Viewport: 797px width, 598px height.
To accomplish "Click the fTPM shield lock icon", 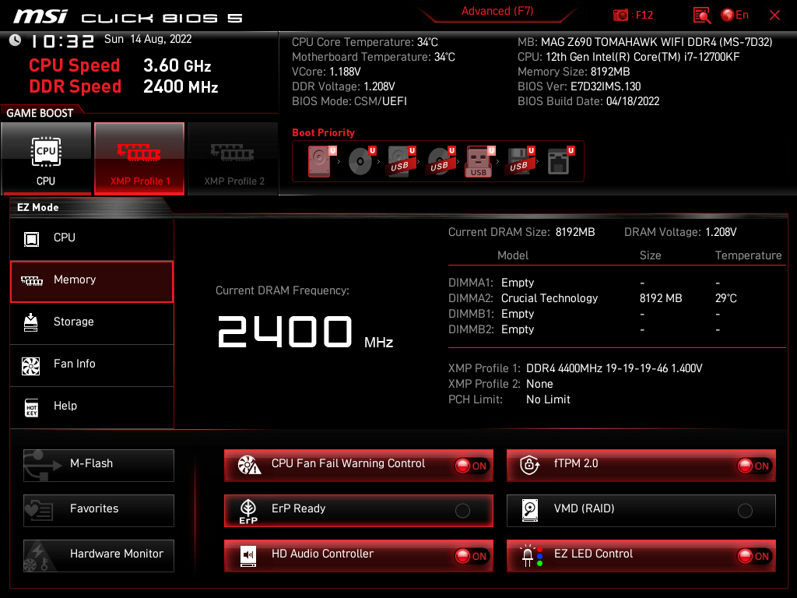I will point(529,465).
